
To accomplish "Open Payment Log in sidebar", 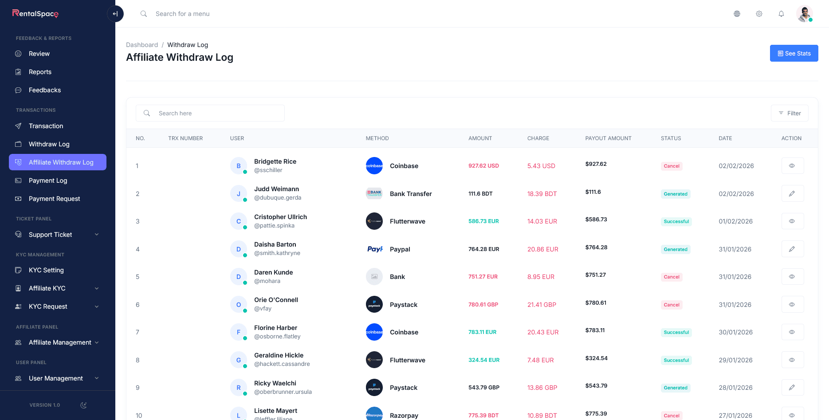I will [x=48, y=181].
